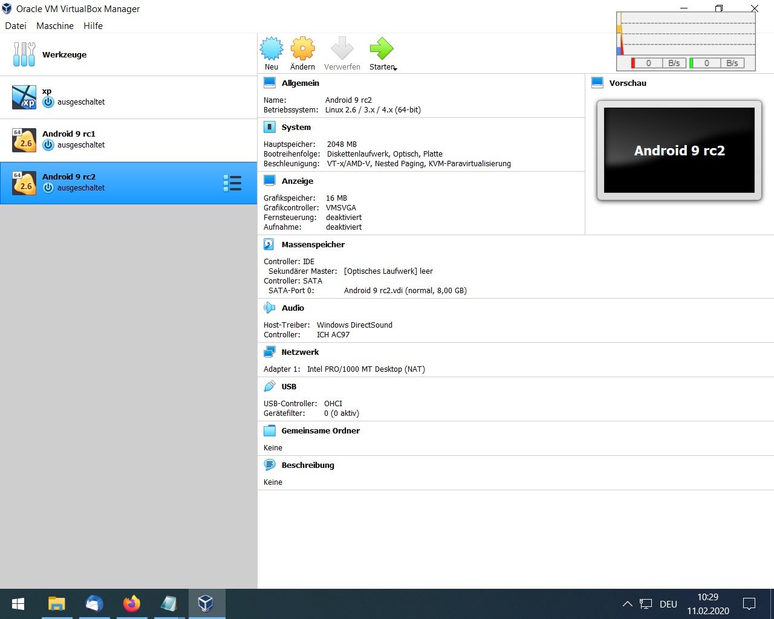Click the power state icon of Android 9 rc1
The image size is (774, 619).
48,144
